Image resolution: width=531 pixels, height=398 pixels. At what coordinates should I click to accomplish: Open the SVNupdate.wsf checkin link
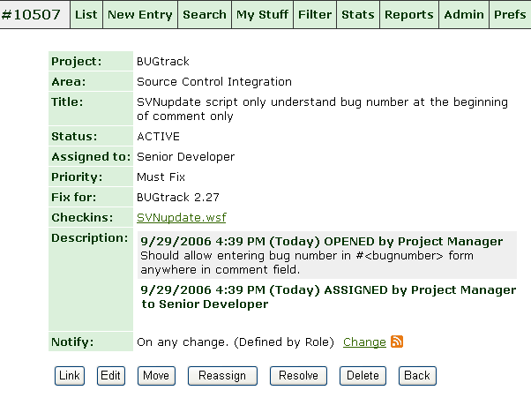[x=181, y=217]
